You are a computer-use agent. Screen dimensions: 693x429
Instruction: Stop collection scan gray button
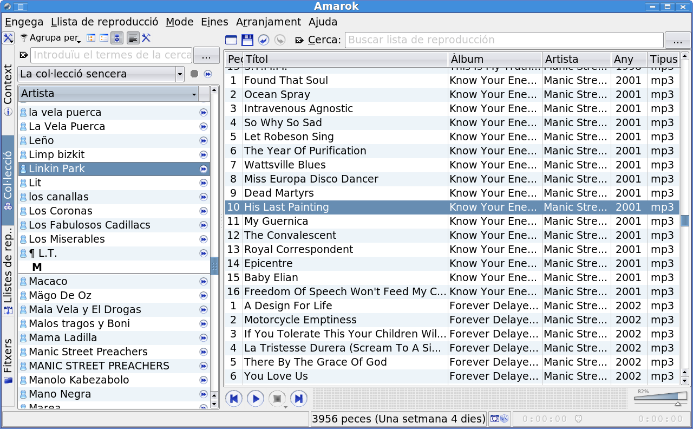(x=194, y=74)
